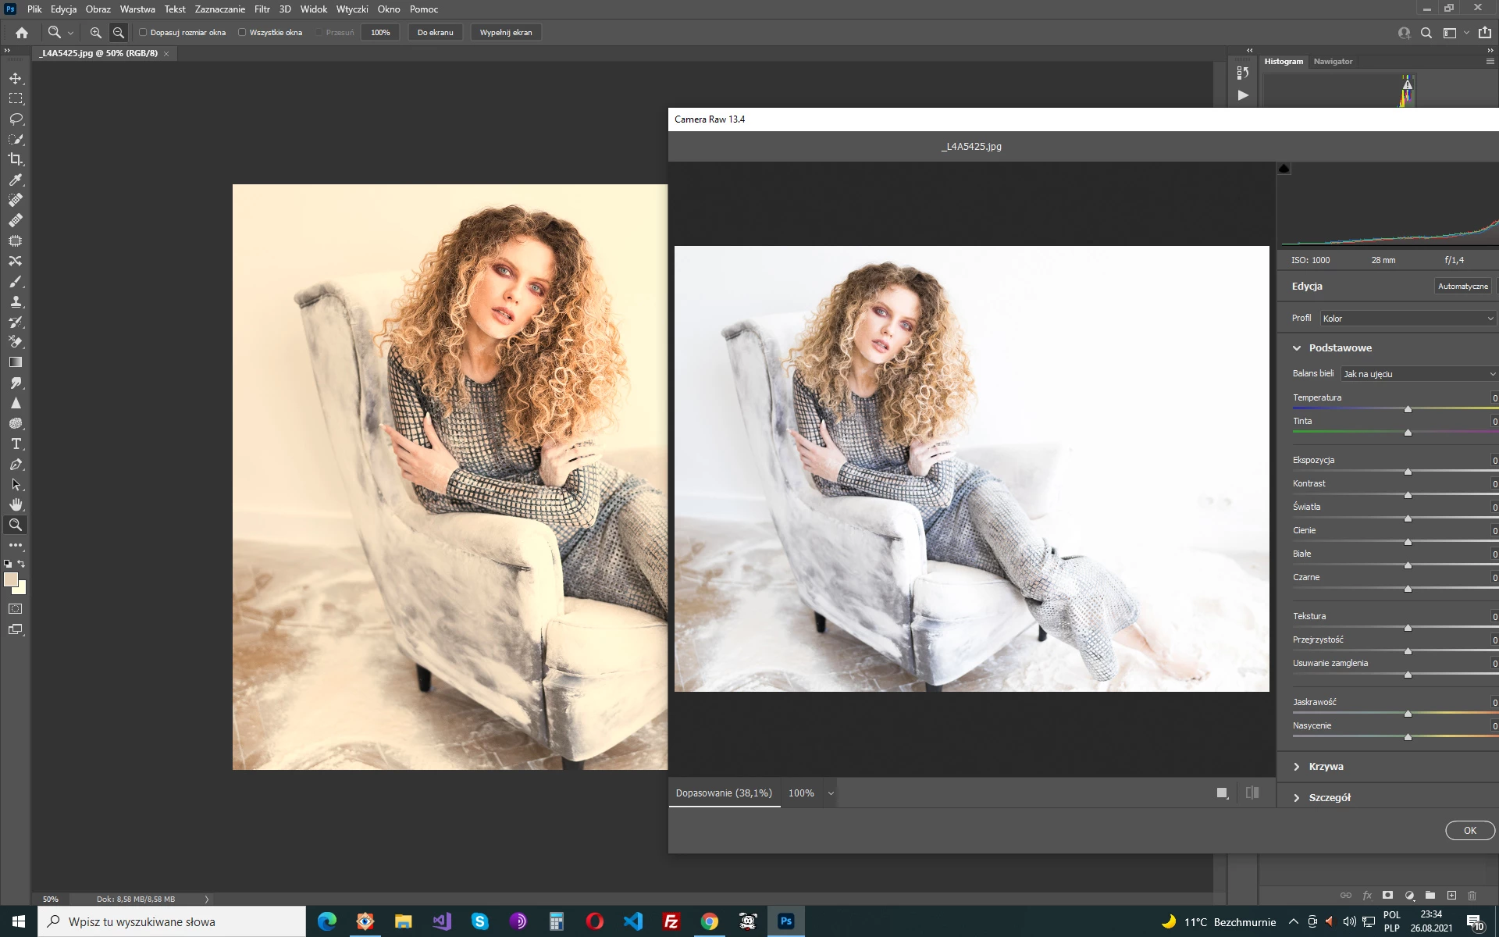Select the Move tool

[16, 78]
